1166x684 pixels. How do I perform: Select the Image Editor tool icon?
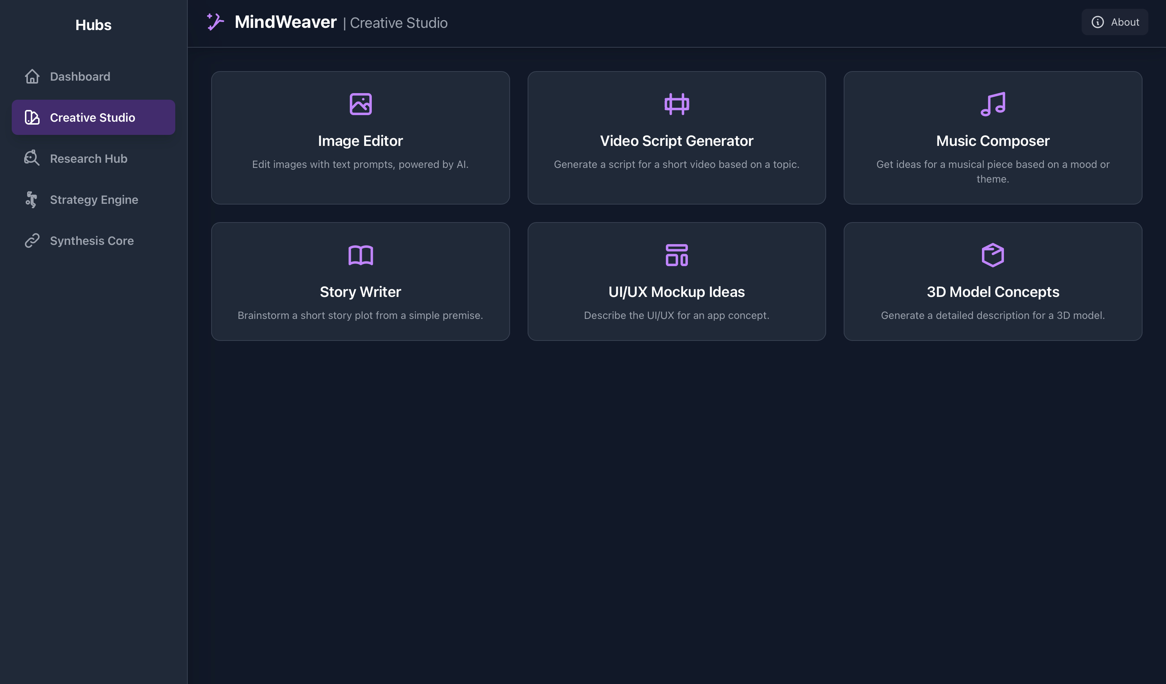[360, 104]
